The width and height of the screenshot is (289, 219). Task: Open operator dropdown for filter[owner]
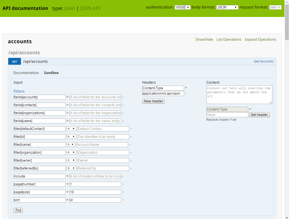tap(71, 161)
